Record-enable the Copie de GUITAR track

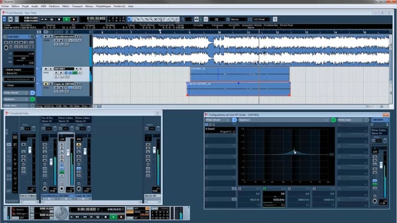click(x=77, y=84)
